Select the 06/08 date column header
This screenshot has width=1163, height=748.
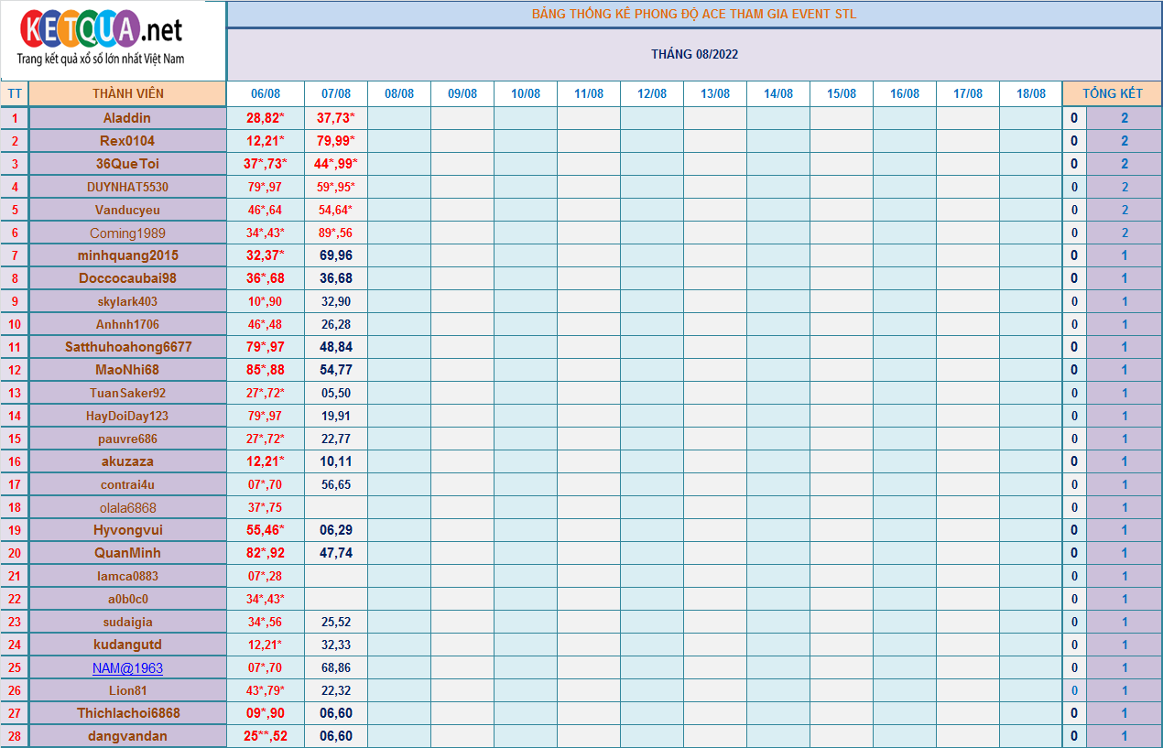tap(265, 93)
